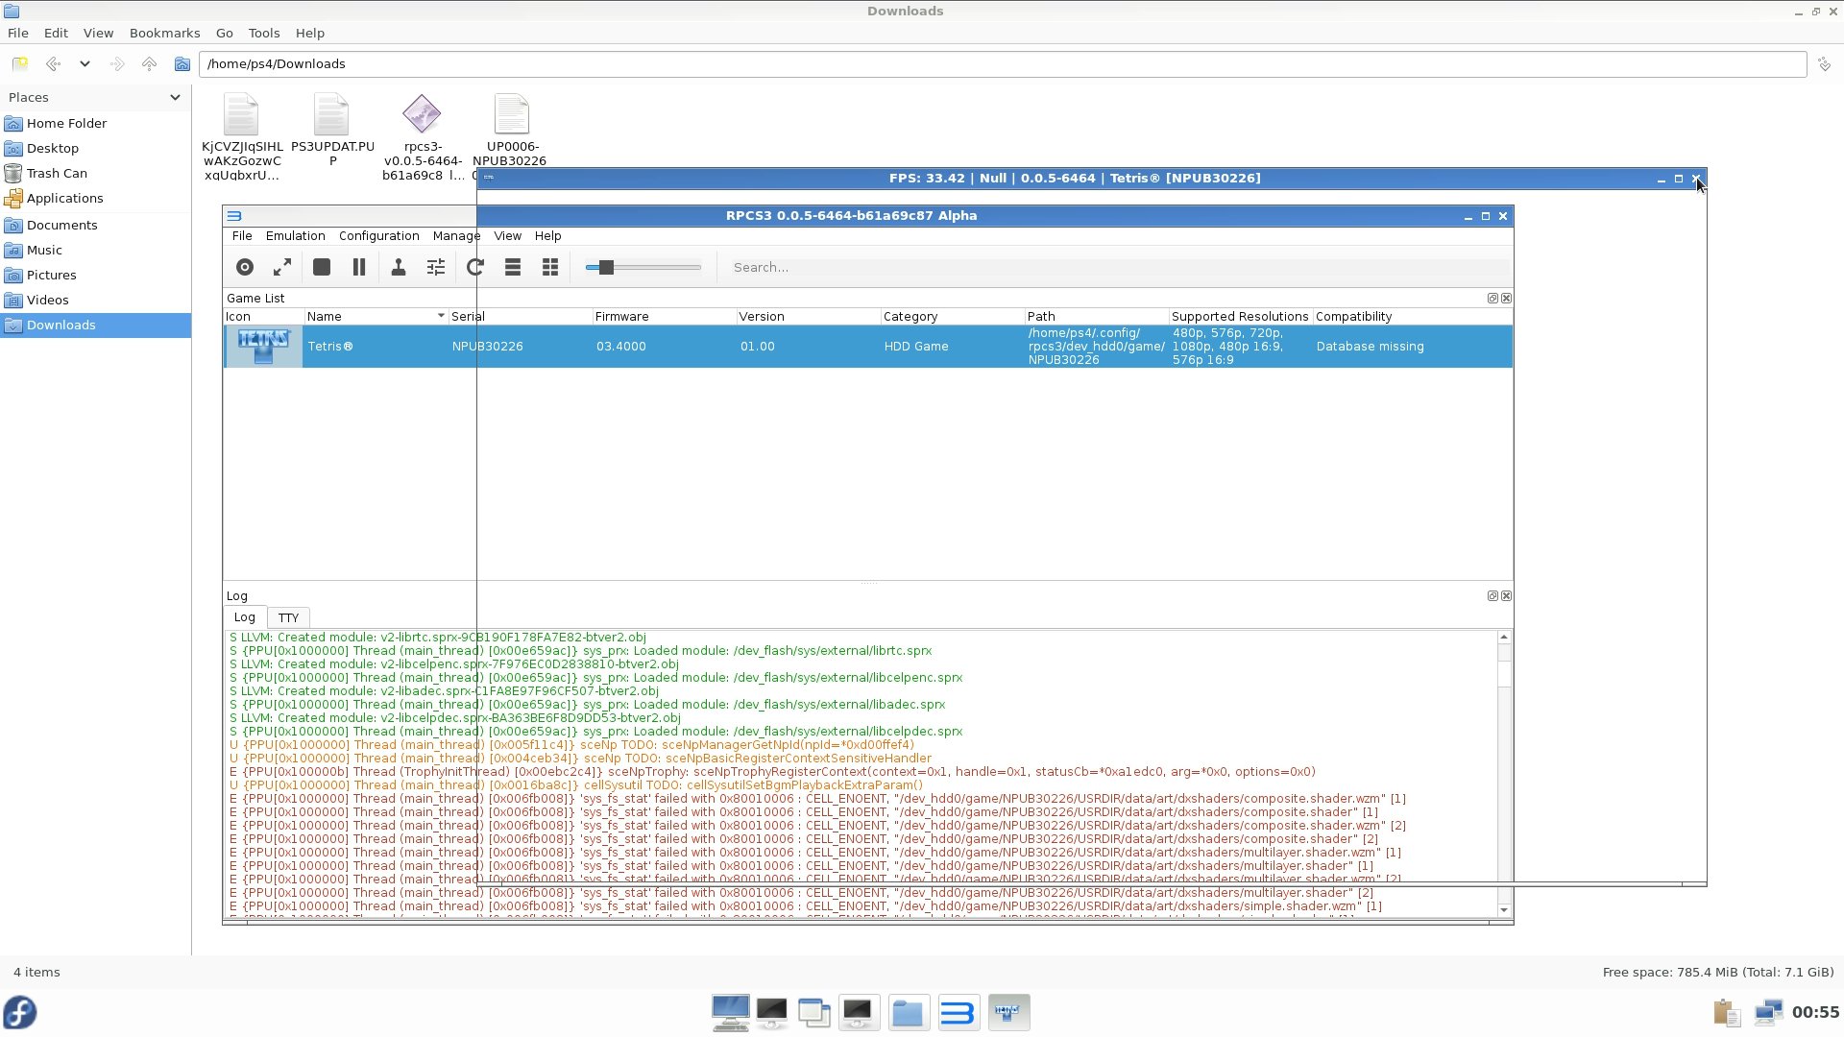The image size is (1844, 1037).
Task: Sort game list by Name column header
Action: click(x=376, y=317)
